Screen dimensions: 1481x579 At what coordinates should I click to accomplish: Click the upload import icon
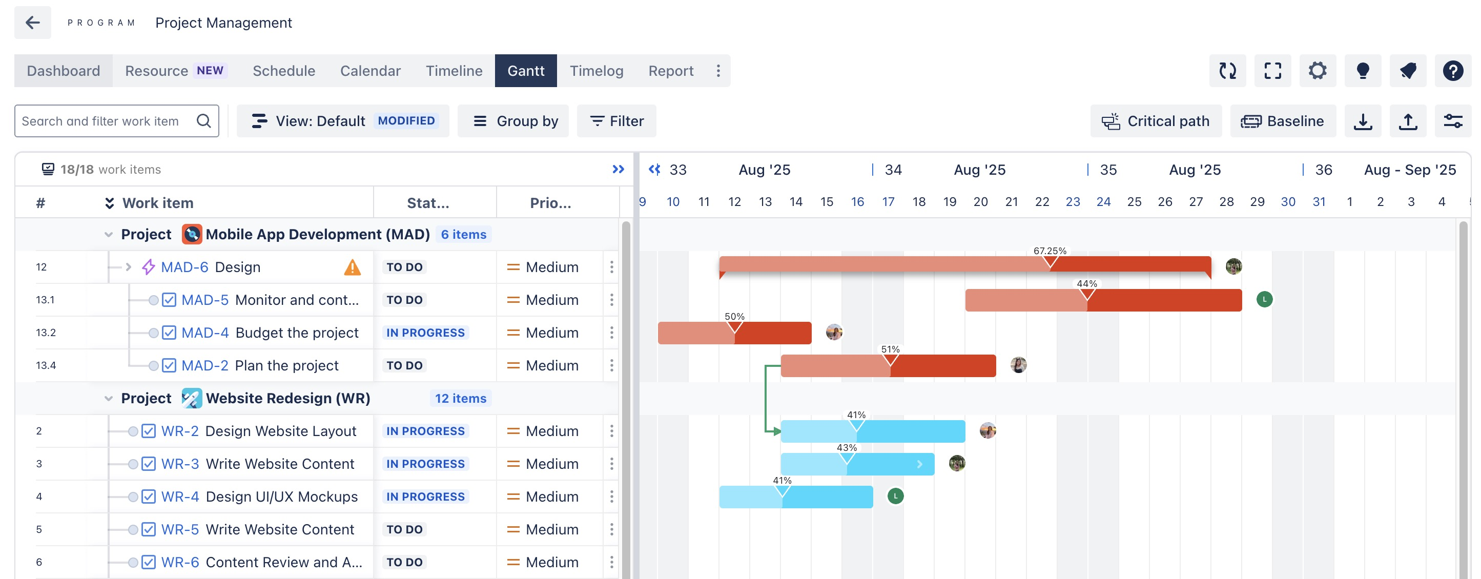1407,121
